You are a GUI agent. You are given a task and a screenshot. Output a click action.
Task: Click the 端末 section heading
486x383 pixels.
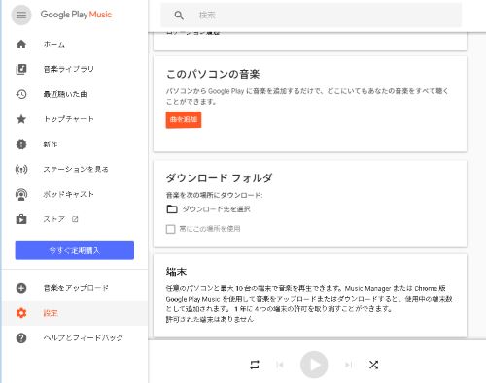point(176,271)
